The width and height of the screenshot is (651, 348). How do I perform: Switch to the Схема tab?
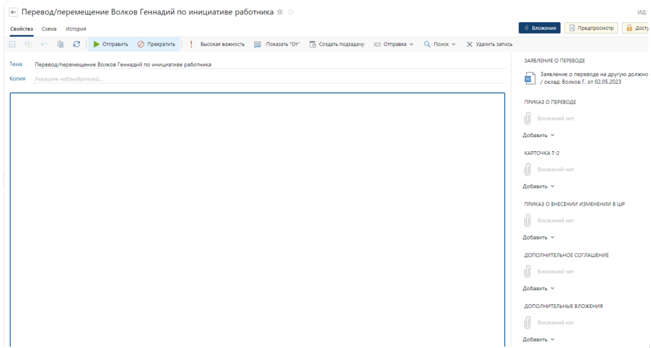[49, 29]
